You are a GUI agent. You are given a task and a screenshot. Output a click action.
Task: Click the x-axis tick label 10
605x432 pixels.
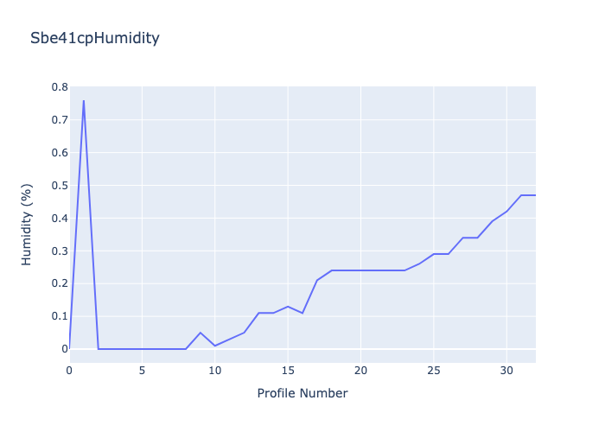(215, 371)
